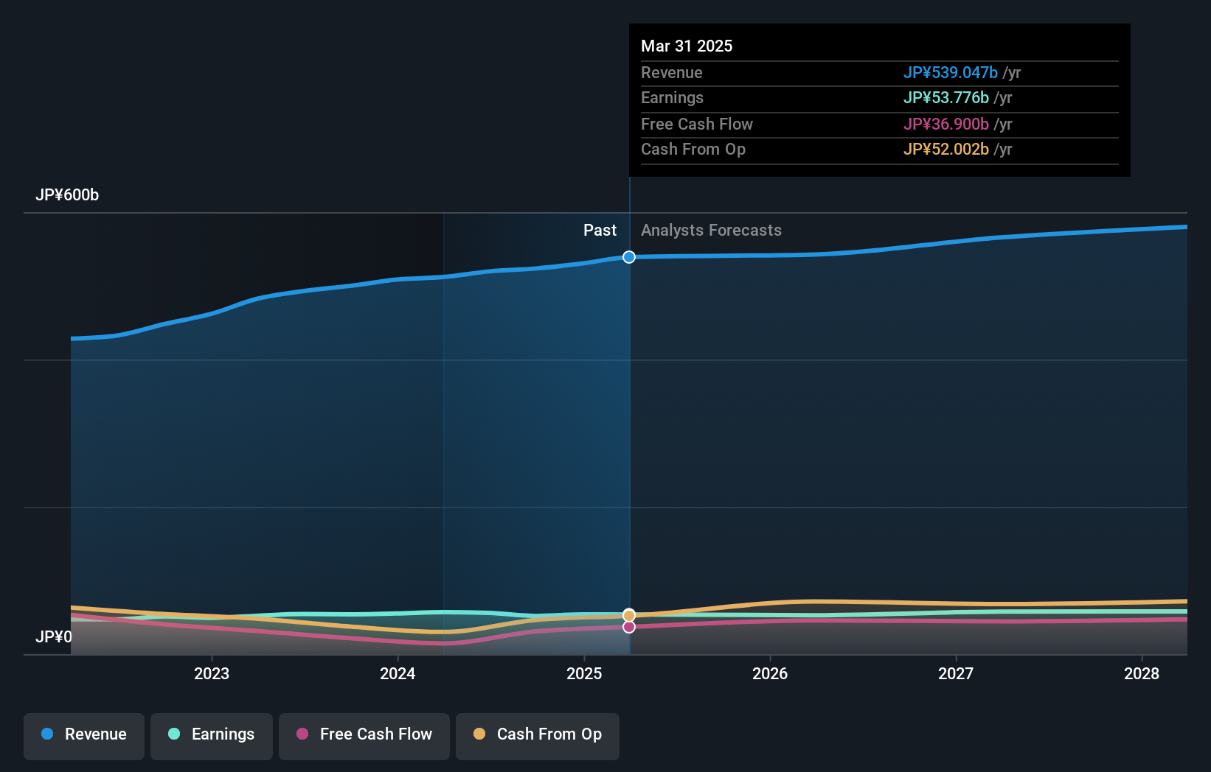The width and height of the screenshot is (1211, 772).
Task: Click the Analysts Forecasts label
Action: click(x=711, y=230)
